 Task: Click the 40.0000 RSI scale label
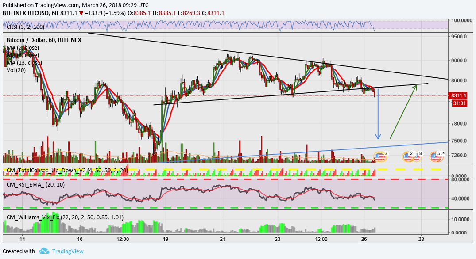(x=460, y=199)
